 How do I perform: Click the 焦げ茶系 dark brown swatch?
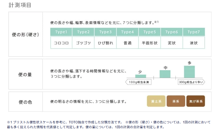coord(196,101)
